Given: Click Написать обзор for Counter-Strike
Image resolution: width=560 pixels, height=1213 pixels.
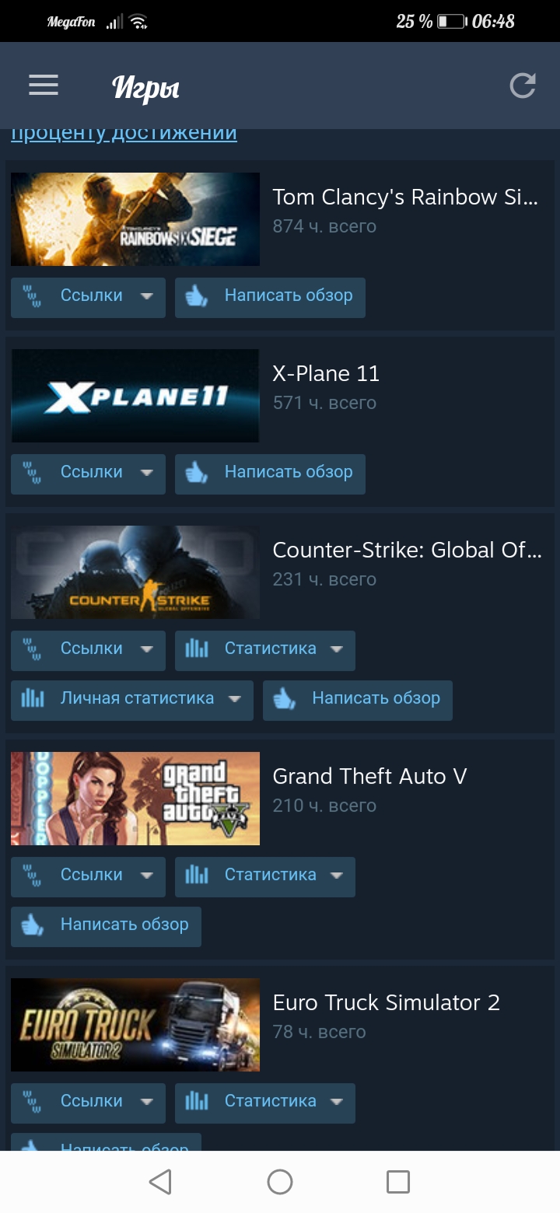Looking at the screenshot, I should tap(358, 699).
